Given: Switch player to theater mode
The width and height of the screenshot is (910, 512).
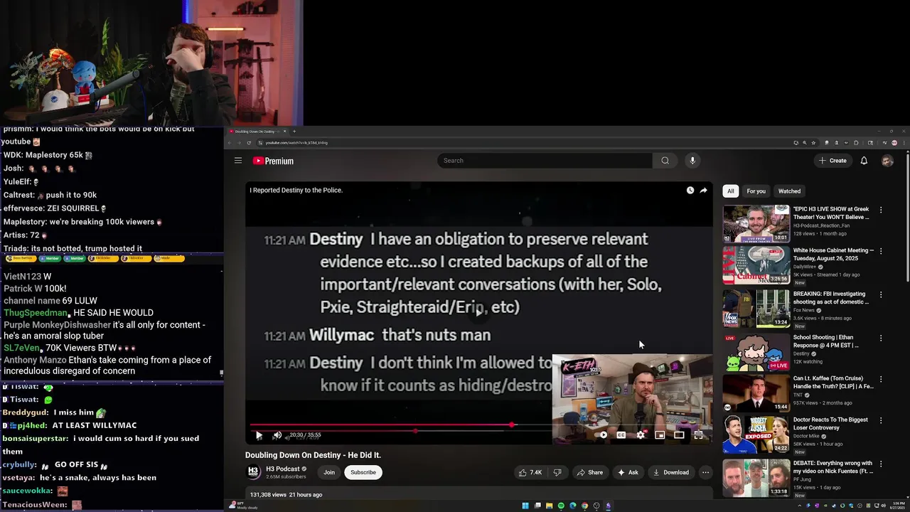Looking at the screenshot, I should point(679,434).
